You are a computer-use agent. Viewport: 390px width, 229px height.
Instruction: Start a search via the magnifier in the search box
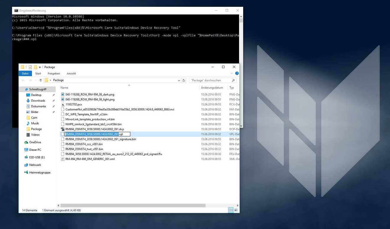233,80
